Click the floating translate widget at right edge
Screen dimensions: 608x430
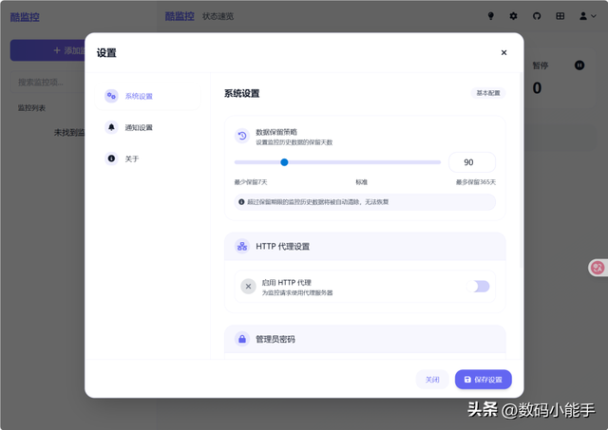(598, 268)
